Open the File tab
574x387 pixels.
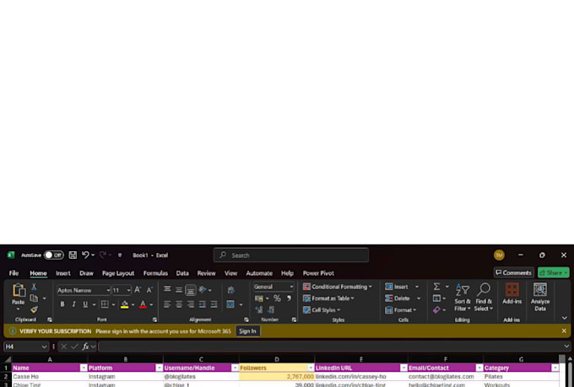14,273
